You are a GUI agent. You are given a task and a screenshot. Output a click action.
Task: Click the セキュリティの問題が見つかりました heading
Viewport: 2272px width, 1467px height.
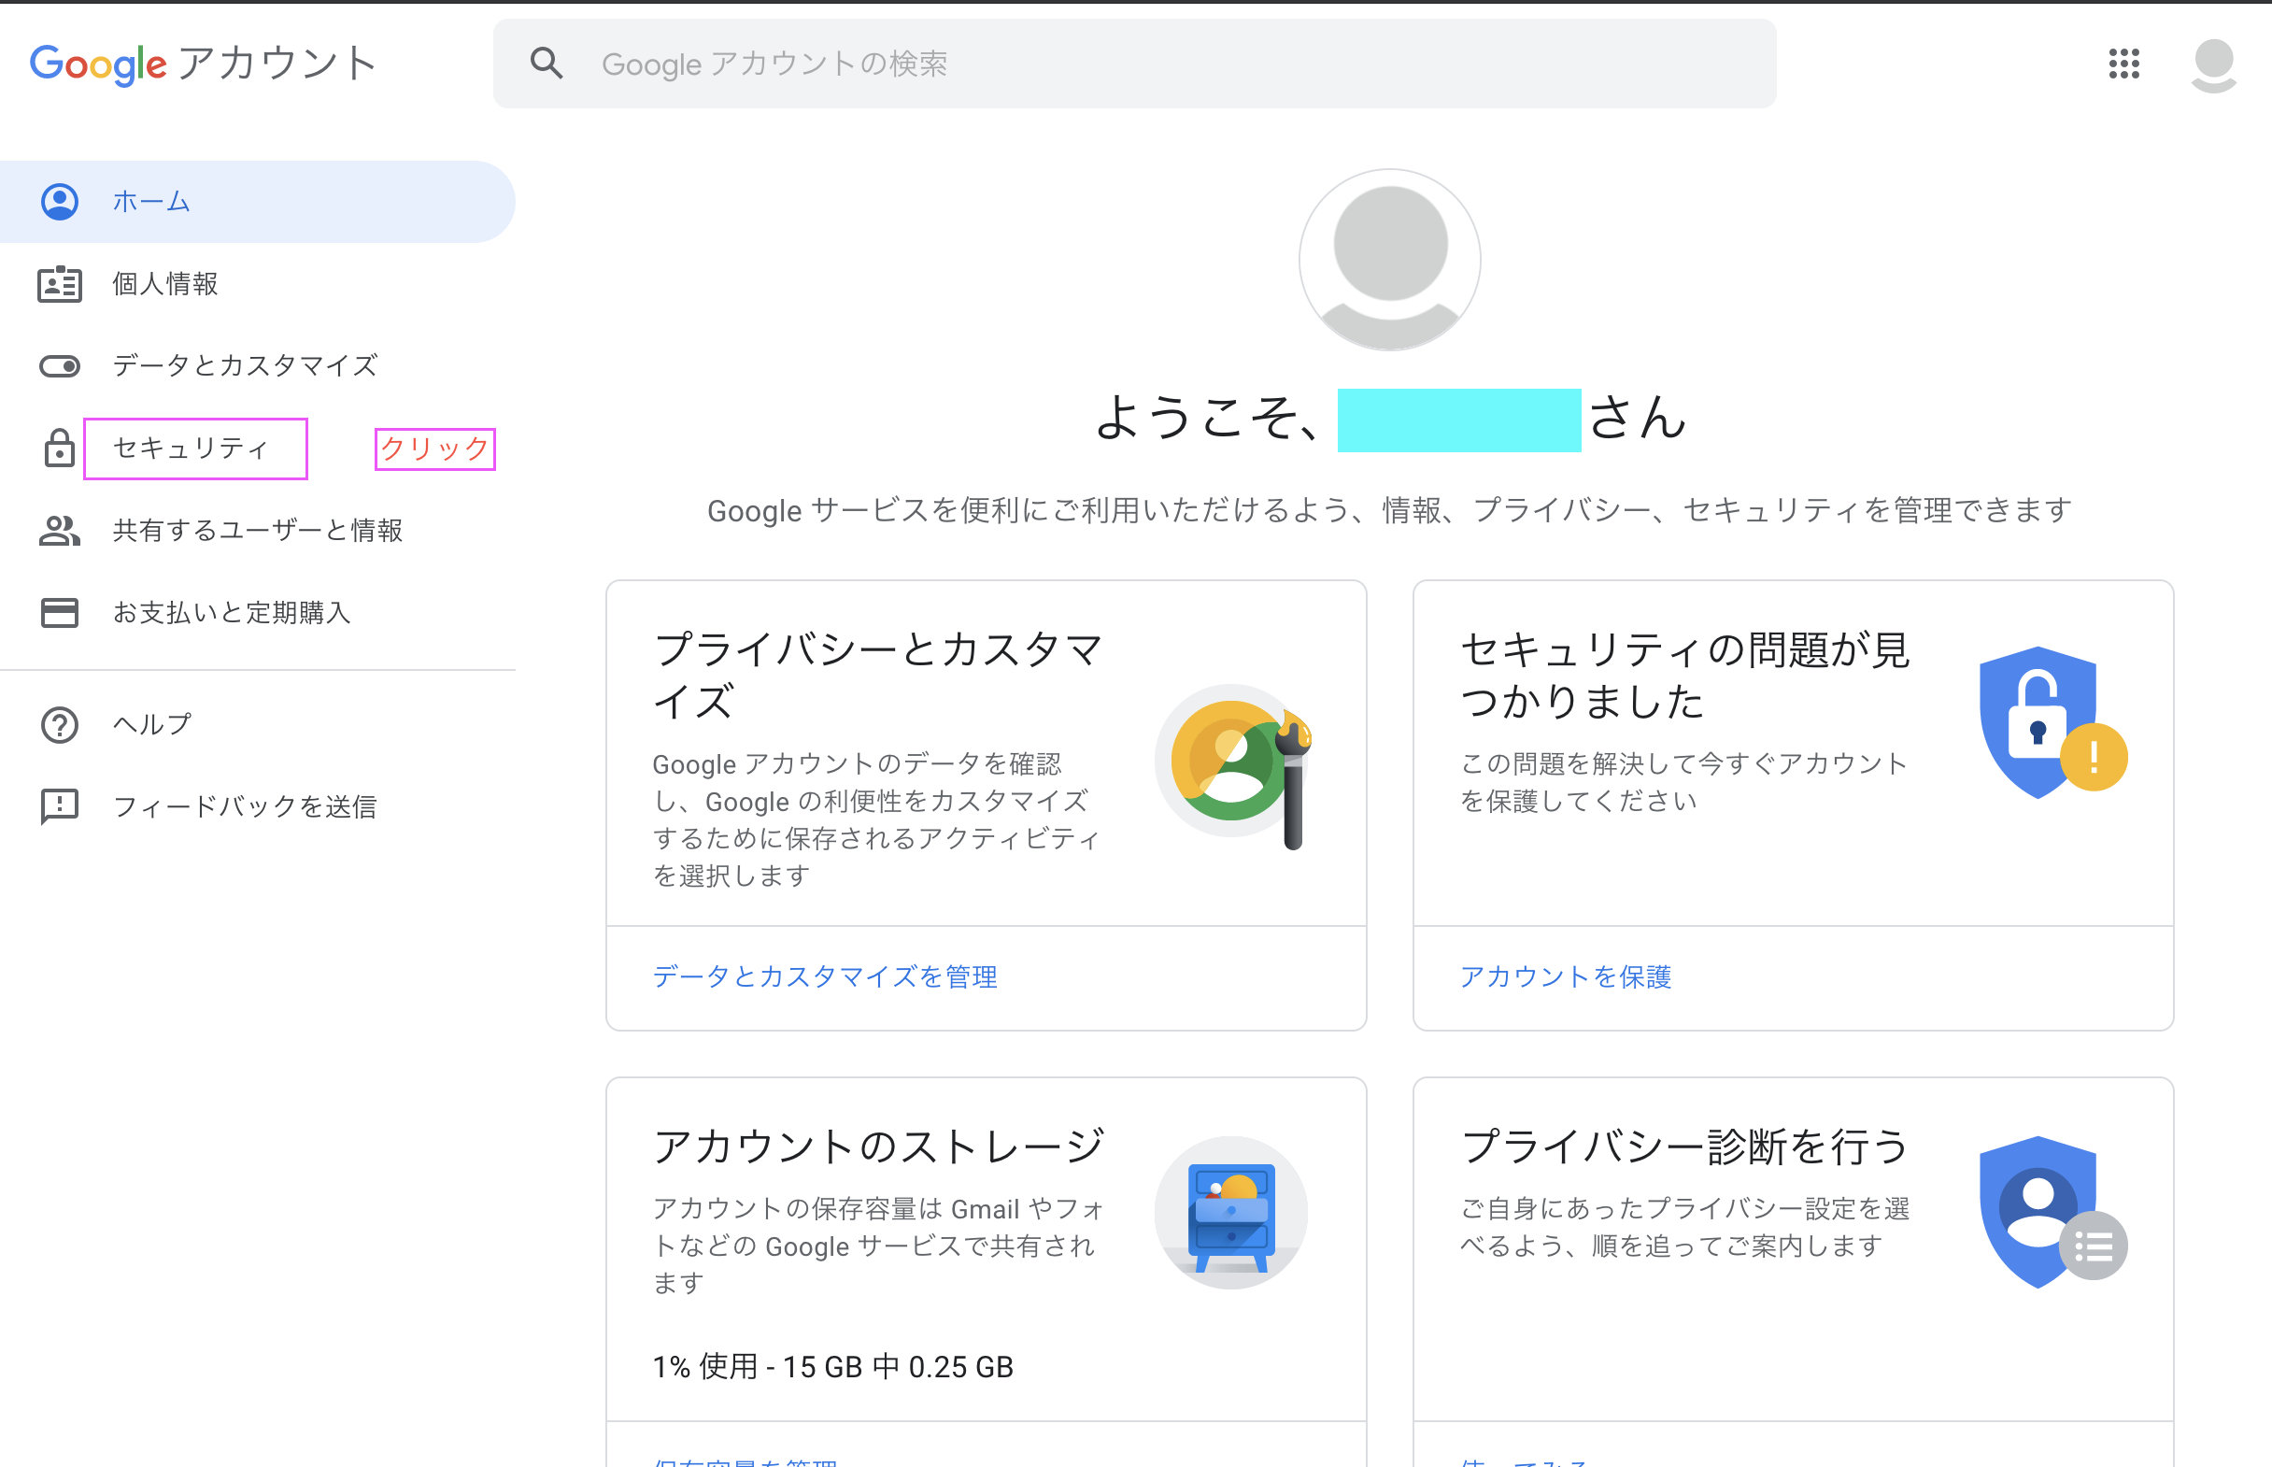(x=1684, y=675)
